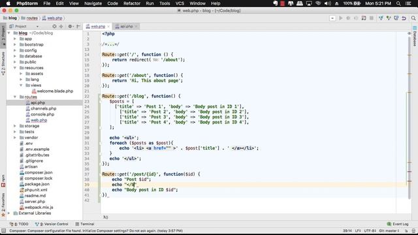The image size is (418, 235).
Task: Click the Search Everywhere magnifier icon
Action: coord(413,18)
